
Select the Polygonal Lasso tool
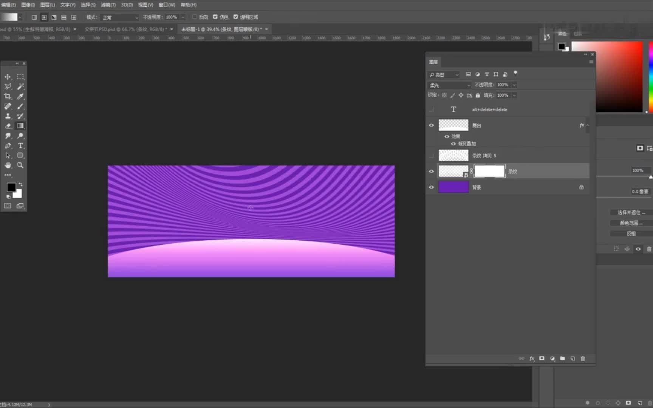[8, 87]
